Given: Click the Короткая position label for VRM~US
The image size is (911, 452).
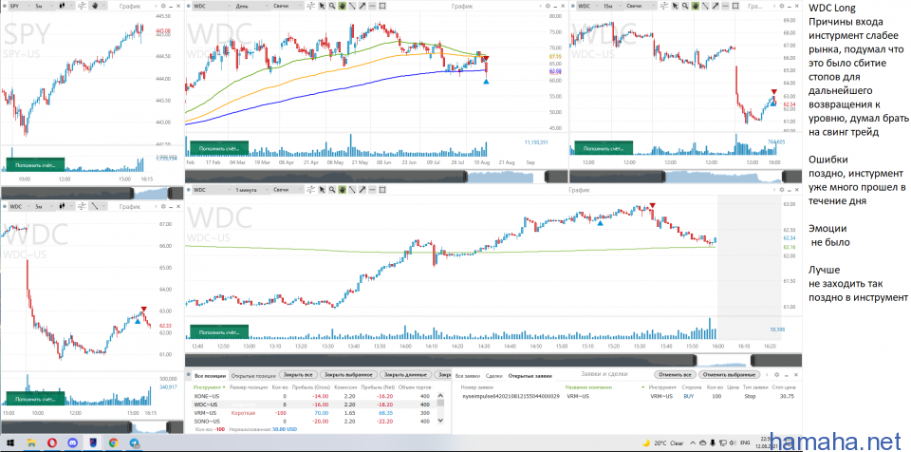Looking at the screenshot, I should [243, 412].
